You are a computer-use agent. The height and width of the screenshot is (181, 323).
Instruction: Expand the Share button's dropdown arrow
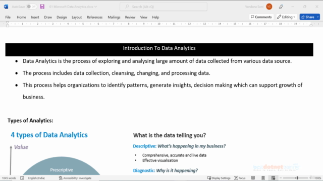(x=318, y=17)
